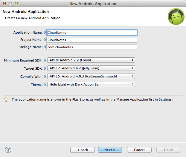
Task: Click the lightbulb tip icon
Action: click(6, 99)
